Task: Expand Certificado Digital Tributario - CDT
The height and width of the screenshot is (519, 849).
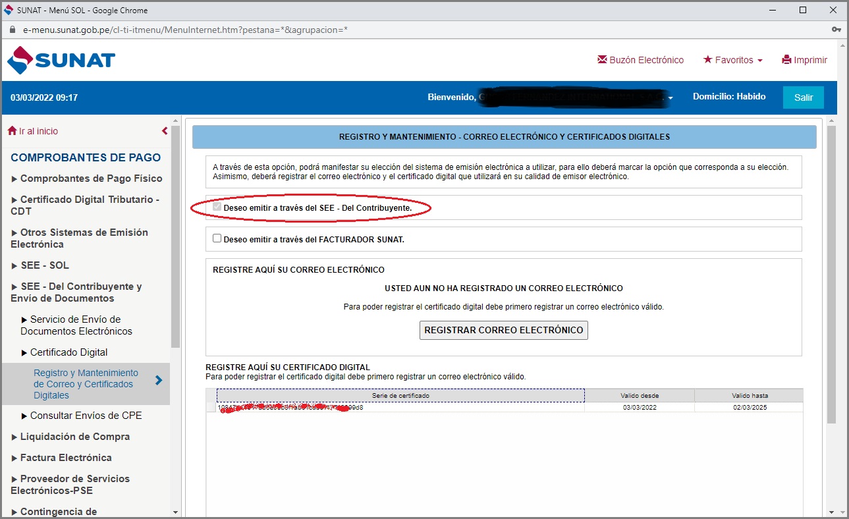Action: click(85, 205)
